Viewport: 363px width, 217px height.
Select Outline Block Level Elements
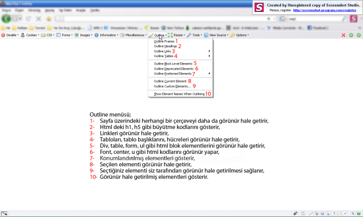click(x=173, y=64)
